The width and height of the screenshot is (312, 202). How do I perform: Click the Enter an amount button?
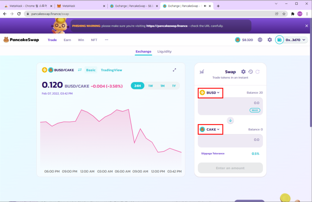[230, 168]
